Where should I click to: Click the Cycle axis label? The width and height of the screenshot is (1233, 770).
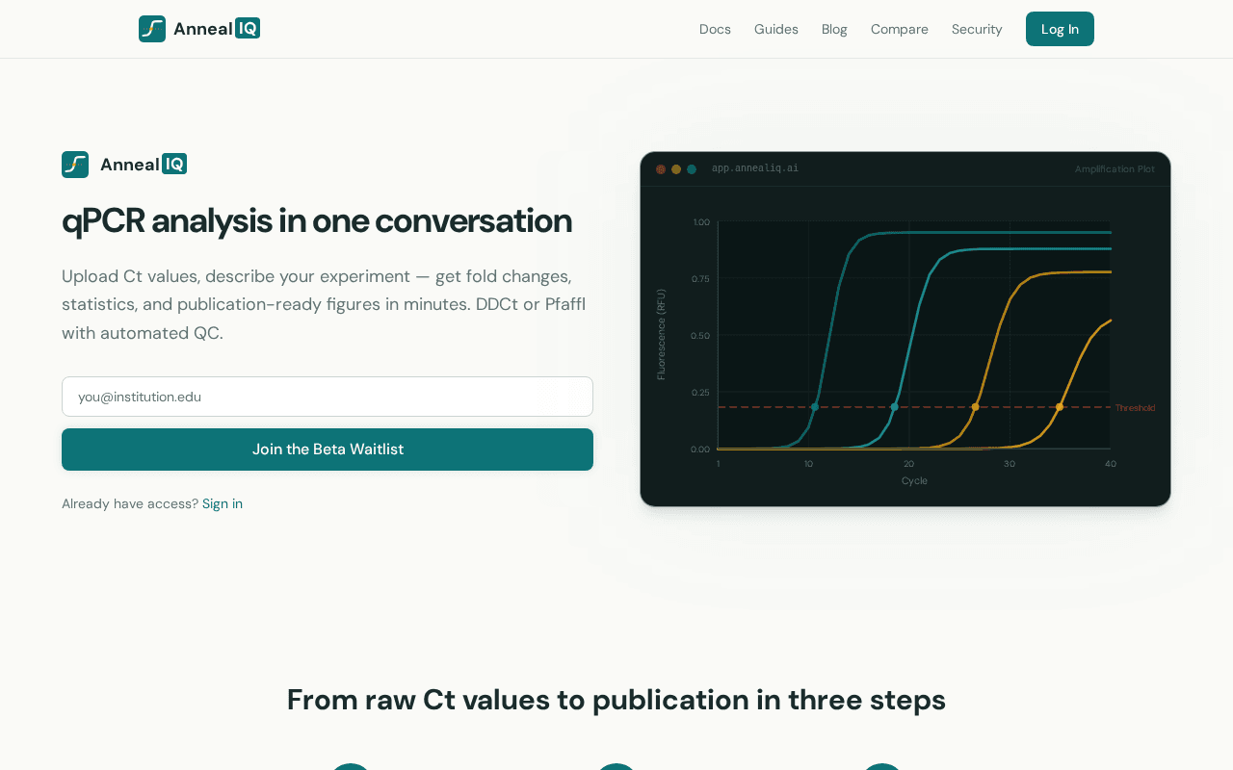914,480
